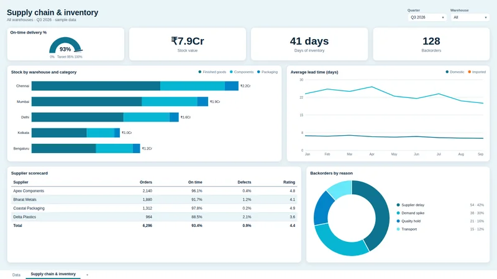Image resolution: width=497 pixels, height=279 pixels.
Task: Switch to the Data sheet tab
Action: [x=16, y=275]
